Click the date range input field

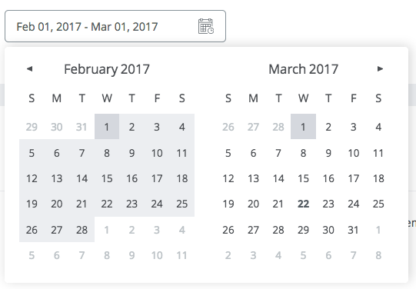click(x=115, y=26)
